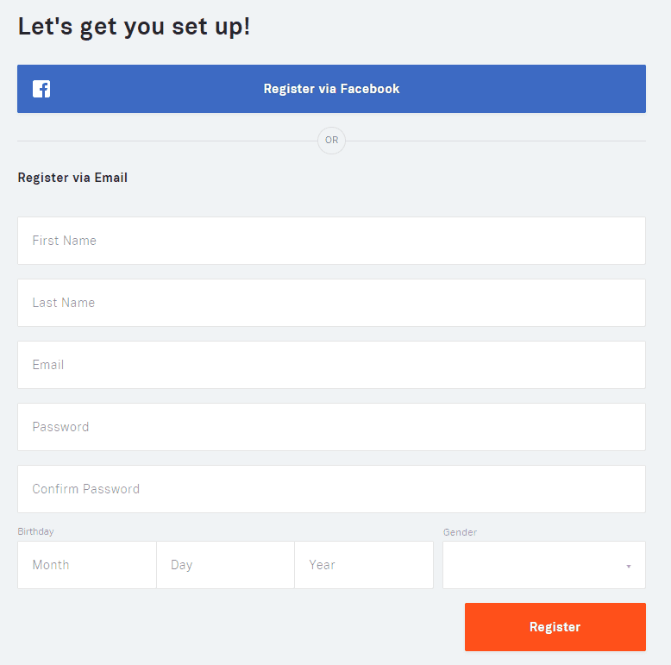The height and width of the screenshot is (665, 671).
Task: Click the OR divider circle
Action: pos(332,141)
